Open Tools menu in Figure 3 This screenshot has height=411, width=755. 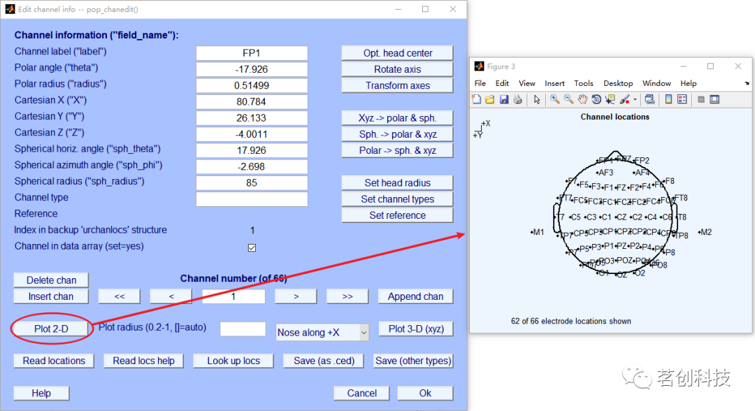(584, 83)
